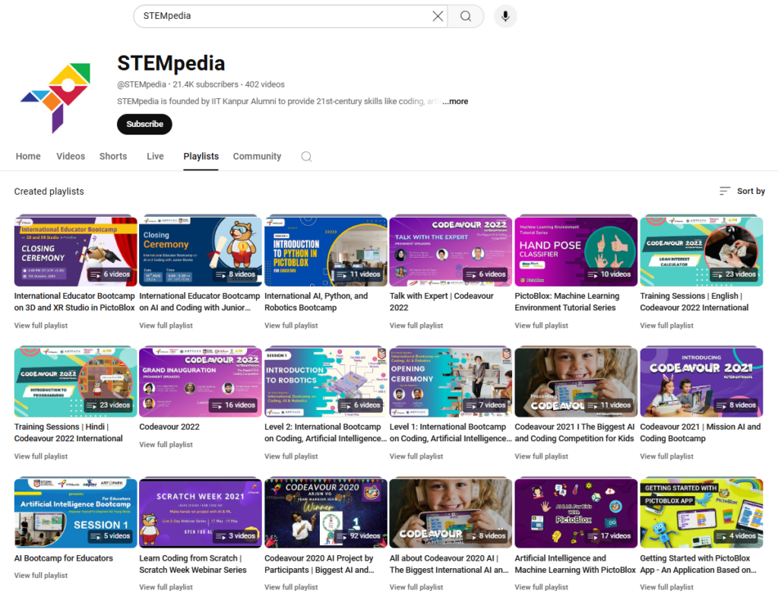Image resolution: width=778 pixels, height=591 pixels.
Task: View full playlist under Codeavour 2022
Action: click(166, 444)
